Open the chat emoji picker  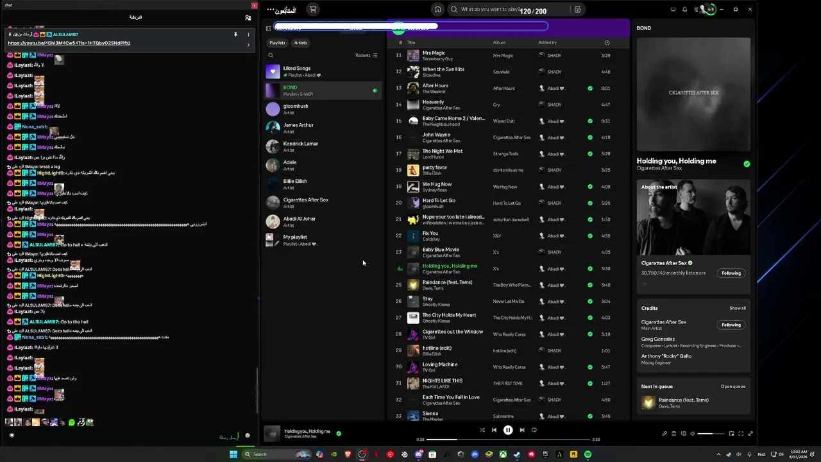tap(248, 436)
